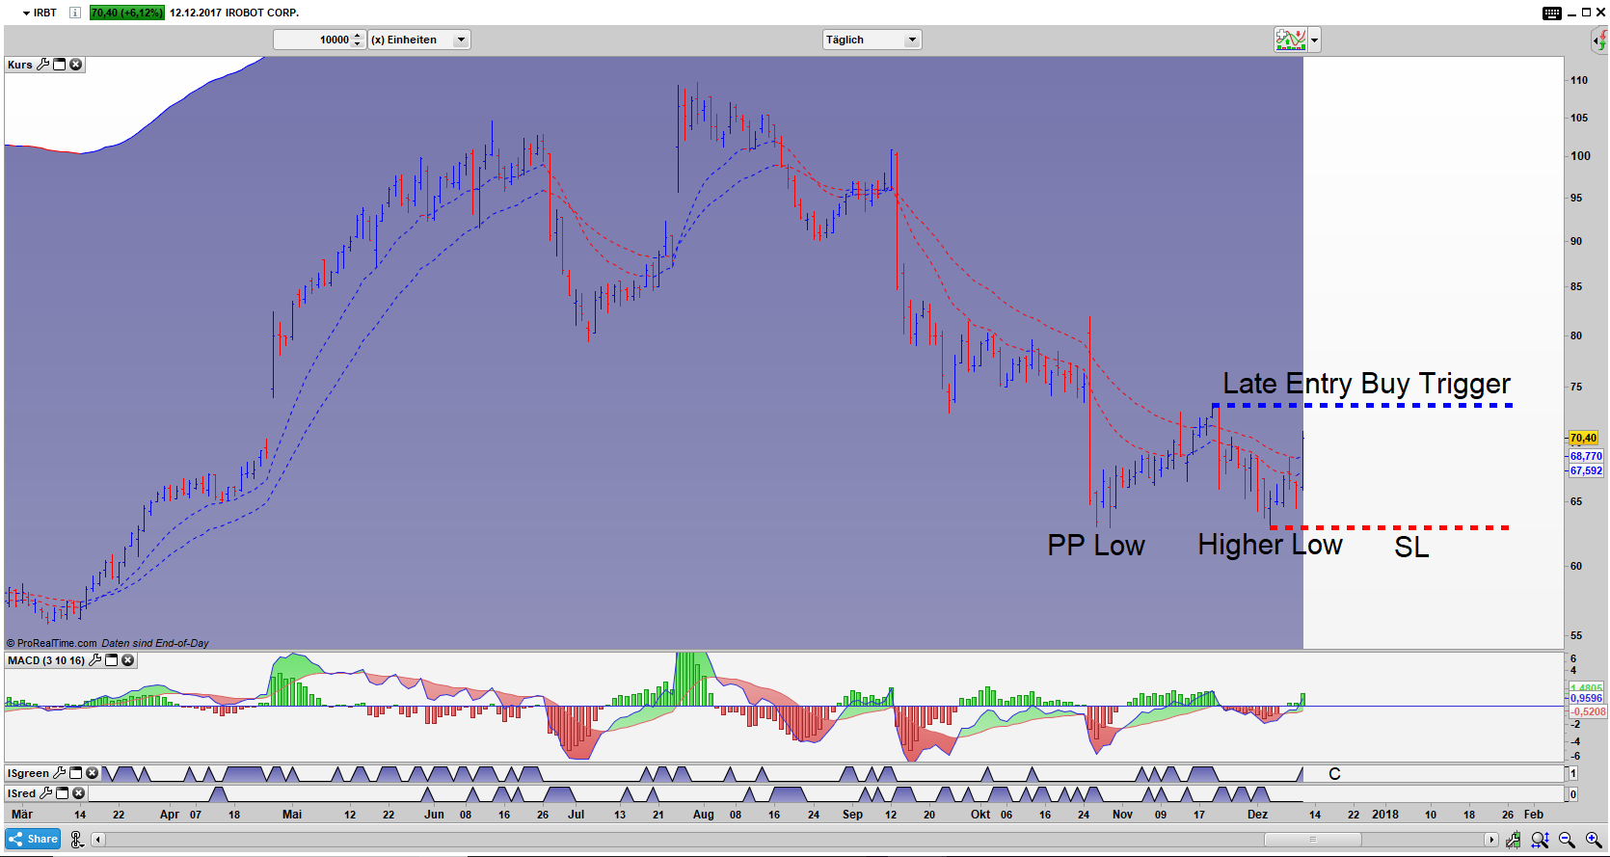The image size is (1610, 857).
Task: Expand the trading side panel arrows
Action: click(x=1600, y=40)
